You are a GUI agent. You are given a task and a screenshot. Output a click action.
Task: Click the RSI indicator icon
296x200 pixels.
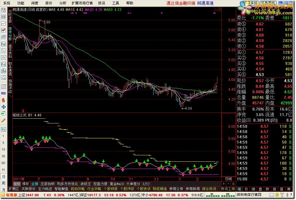tap(4, 93)
